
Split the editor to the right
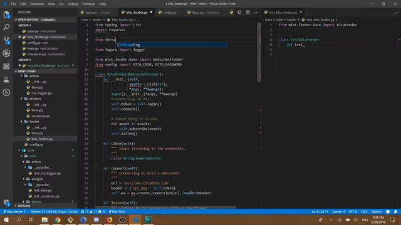[248, 12]
